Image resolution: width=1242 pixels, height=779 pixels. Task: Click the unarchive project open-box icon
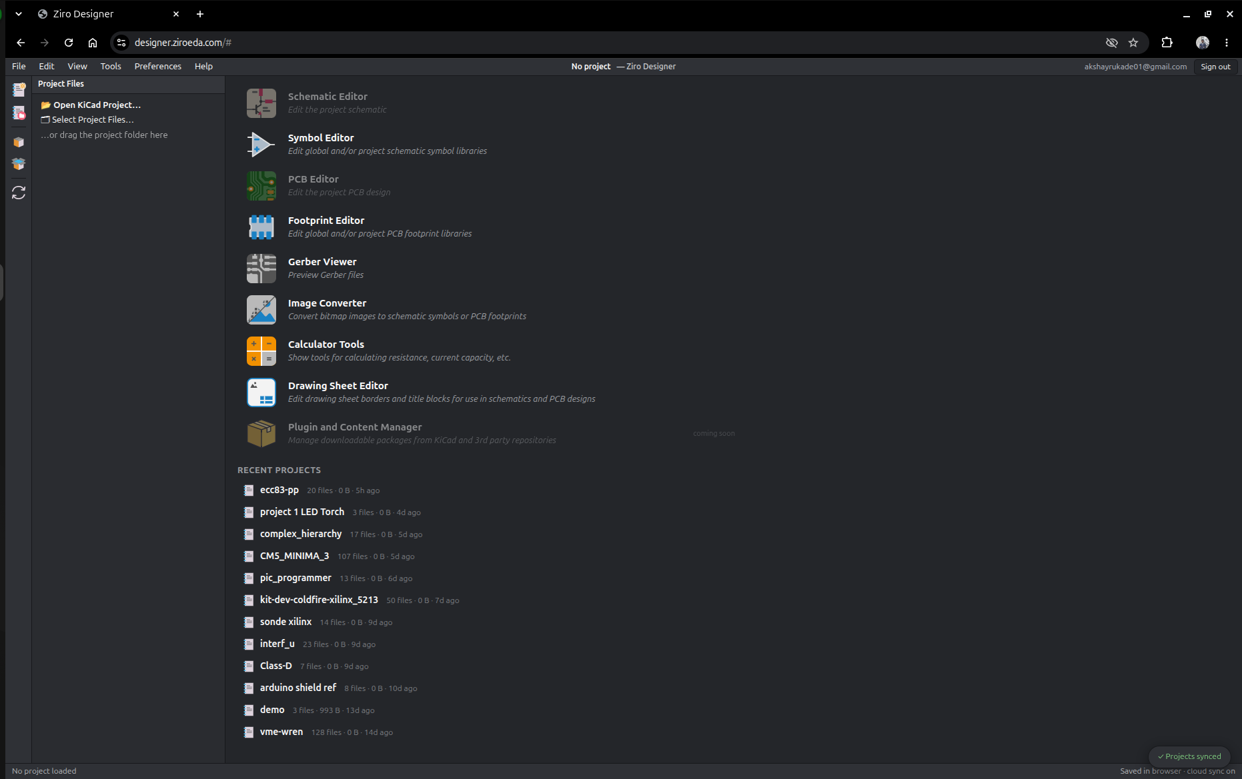[19, 164]
